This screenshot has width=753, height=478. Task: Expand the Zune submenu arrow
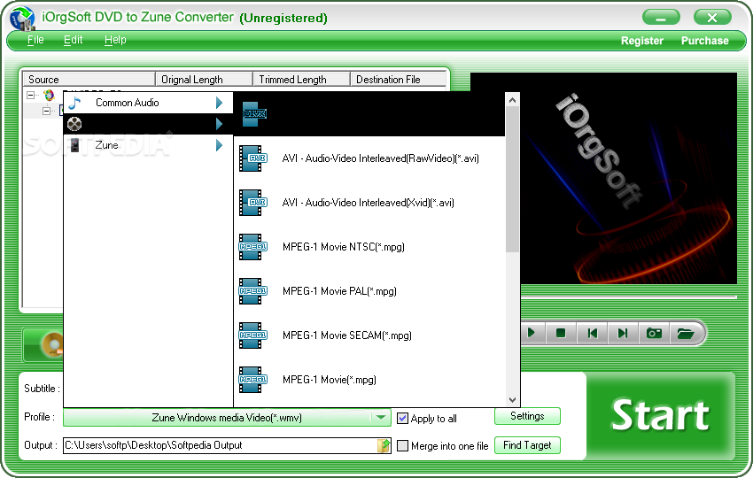[219, 145]
